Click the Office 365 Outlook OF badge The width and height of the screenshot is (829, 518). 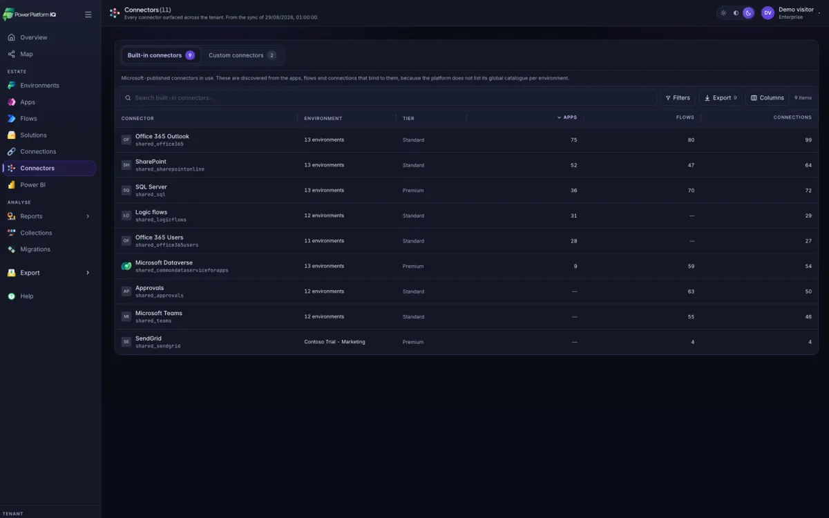126,140
